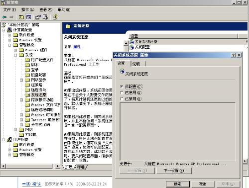Click the "本地计算机" 策略 root icon
249x188 pixels.
(4, 25)
